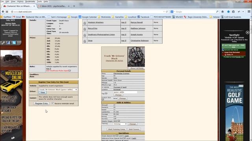Open the URL history dropdown arrow
This screenshot has height=141, width=252.
point(164,12)
